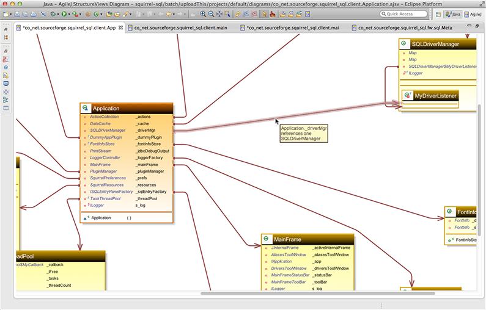486x310 pixels.
Task: Click the _statusBar field in MainFrame
Action: click(322, 275)
